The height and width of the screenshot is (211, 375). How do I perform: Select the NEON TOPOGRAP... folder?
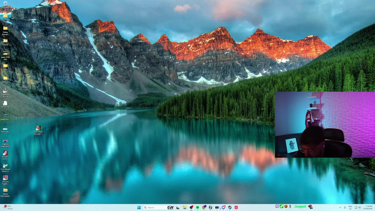[5, 193]
